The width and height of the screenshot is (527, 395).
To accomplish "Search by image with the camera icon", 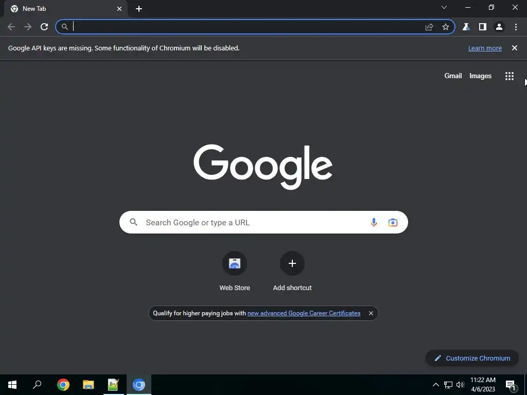I will (393, 222).
